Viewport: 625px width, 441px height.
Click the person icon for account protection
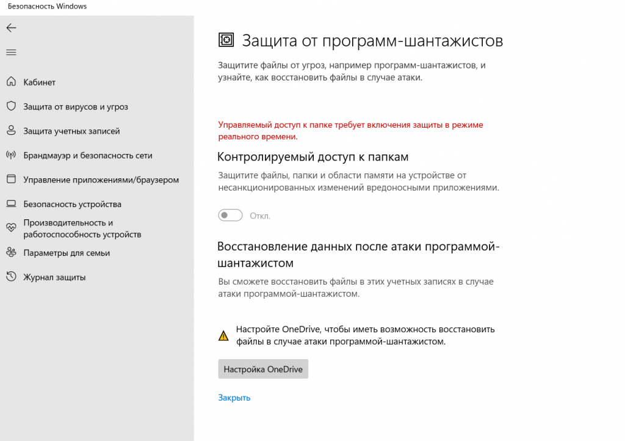pos(11,130)
